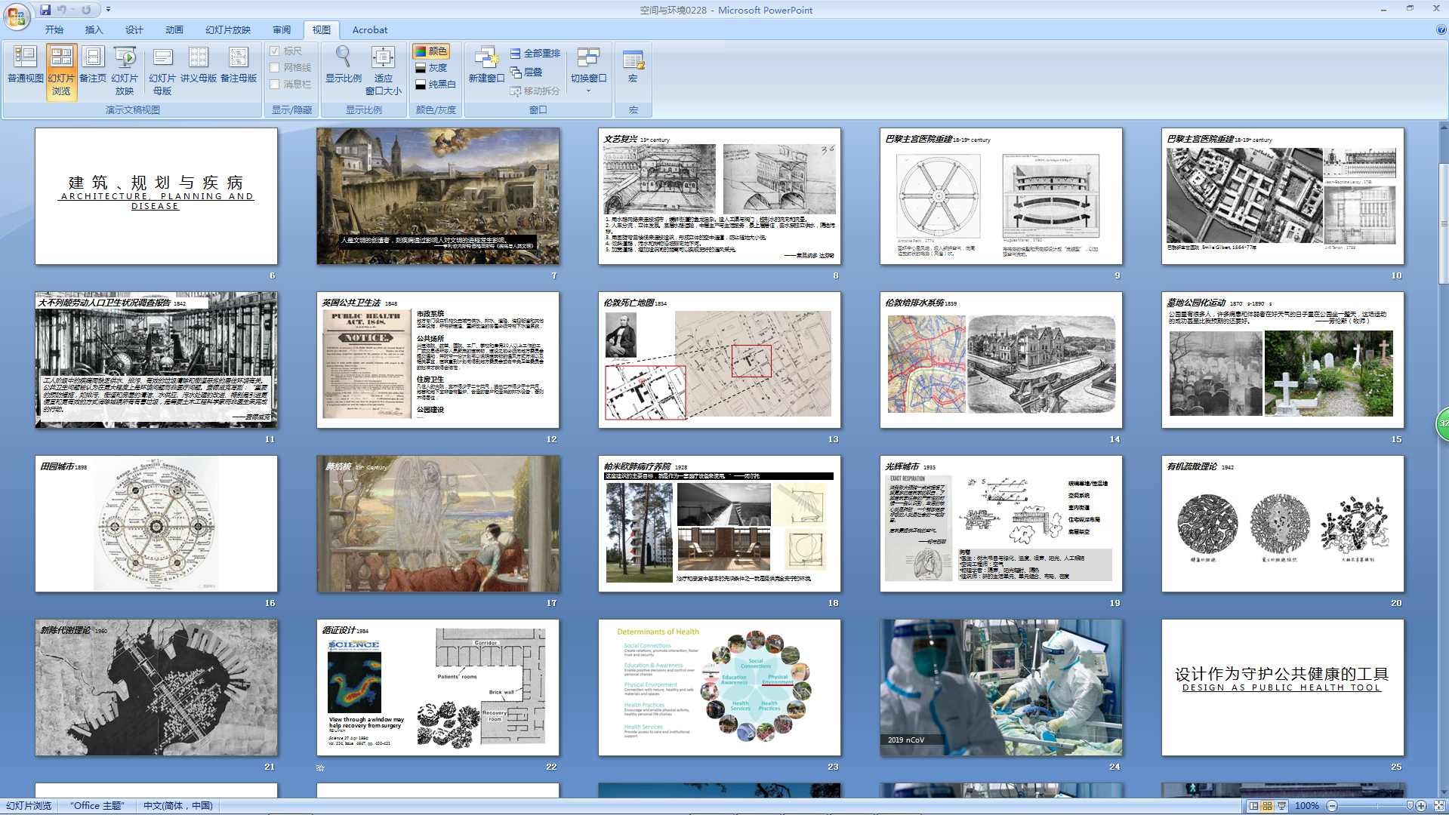Switch to Normal View (普通视图)
Screen dimensions: 1449x815
pyautogui.click(x=25, y=65)
